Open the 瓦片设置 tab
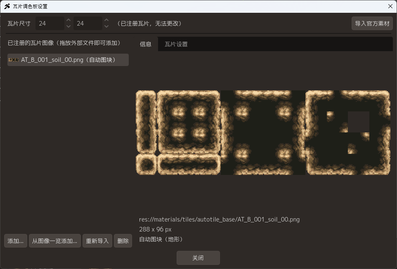This screenshot has height=269, width=397. click(x=176, y=44)
